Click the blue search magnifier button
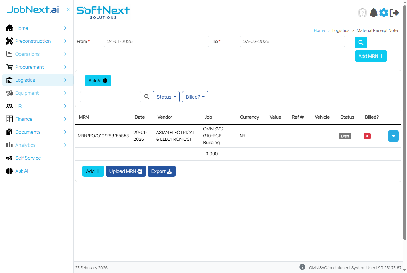The height and width of the screenshot is (273, 407). (361, 42)
